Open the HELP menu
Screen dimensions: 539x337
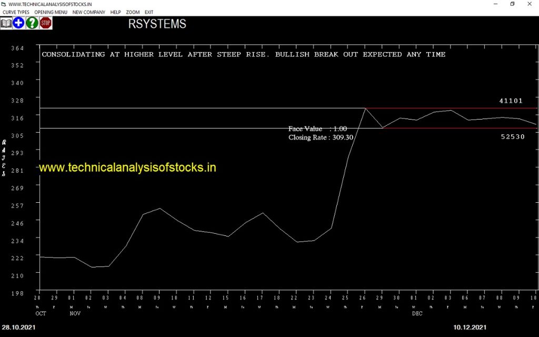coord(115,12)
